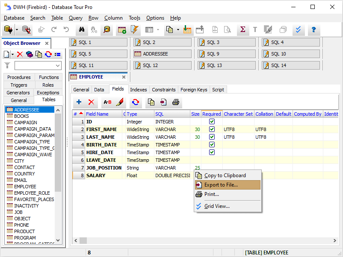The width and height of the screenshot is (343, 257).
Task: Click the red X delete field icon
Action: tap(91, 102)
